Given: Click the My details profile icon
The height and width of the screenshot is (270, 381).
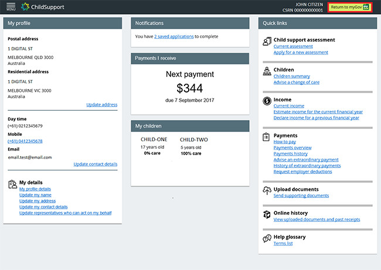Looking at the screenshot, I should point(12,184).
